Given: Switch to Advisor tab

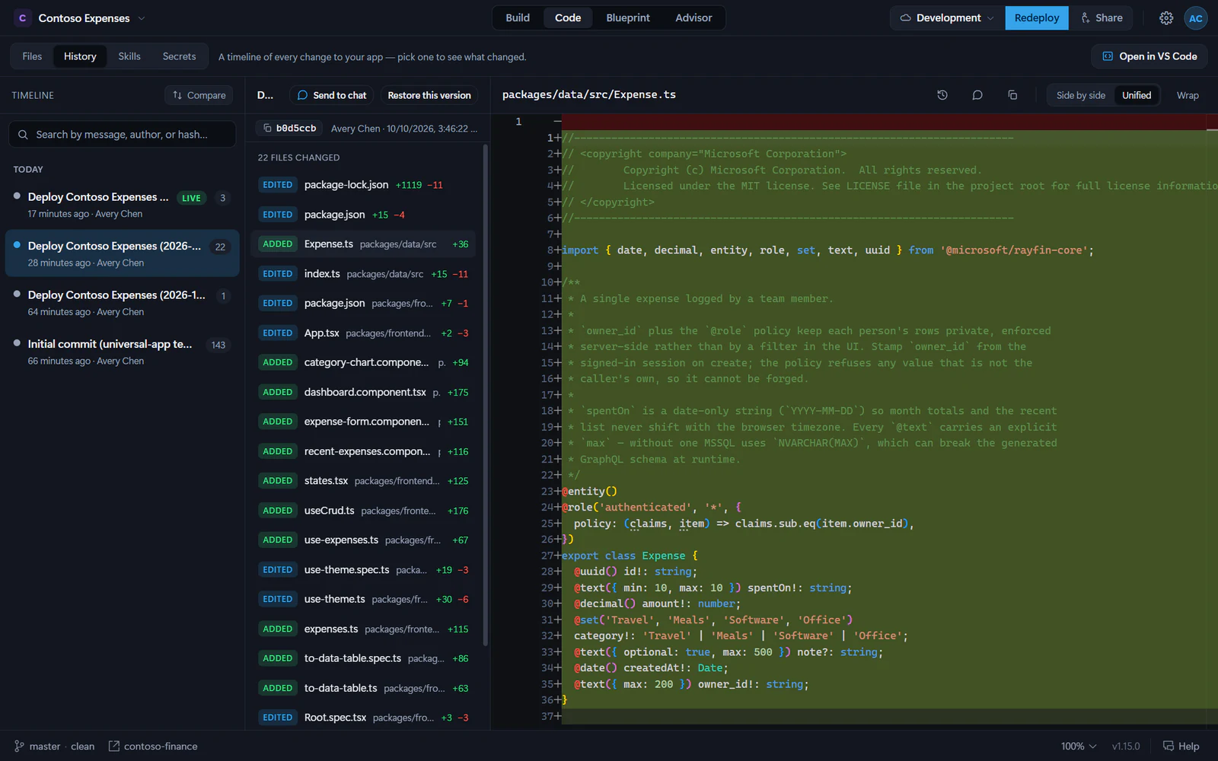Looking at the screenshot, I should (693, 18).
